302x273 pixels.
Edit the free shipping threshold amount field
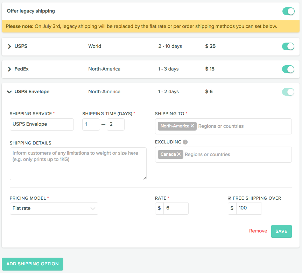click(x=248, y=208)
